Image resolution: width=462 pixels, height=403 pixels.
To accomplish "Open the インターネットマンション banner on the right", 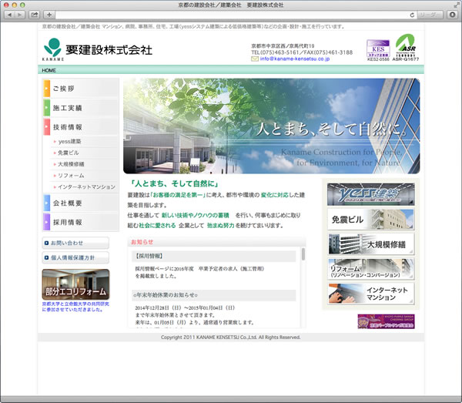I will [370, 294].
